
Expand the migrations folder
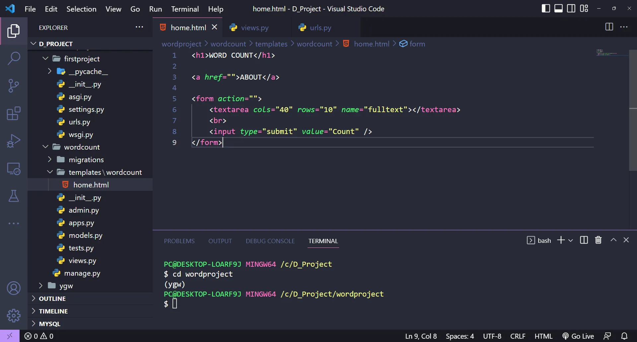86,160
